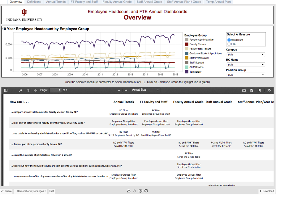Click the Temporary legend color swatch
This screenshot has height=211, width=293.
point(187,72)
